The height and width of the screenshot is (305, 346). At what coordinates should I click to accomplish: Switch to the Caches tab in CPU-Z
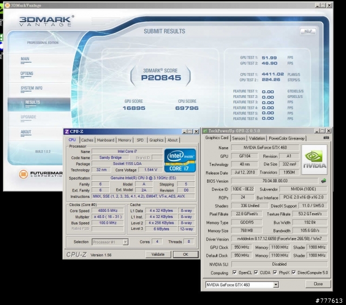(87, 140)
